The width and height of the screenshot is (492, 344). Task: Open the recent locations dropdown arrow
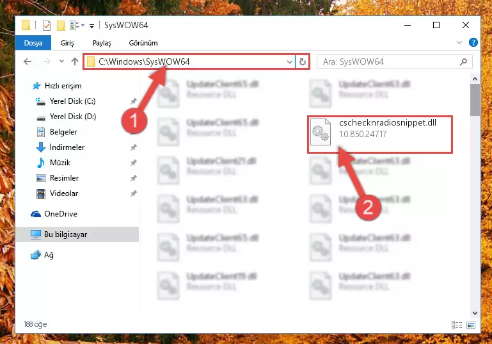[x=61, y=61]
